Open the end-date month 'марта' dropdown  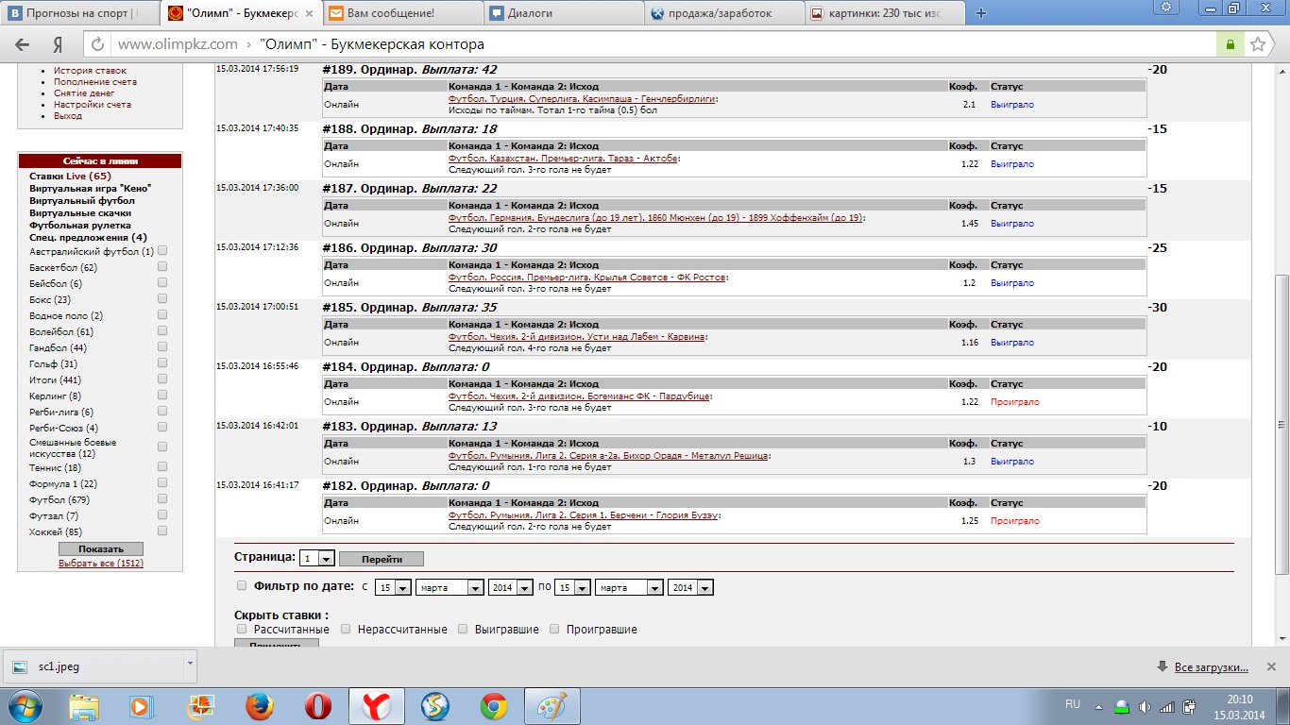click(629, 587)
